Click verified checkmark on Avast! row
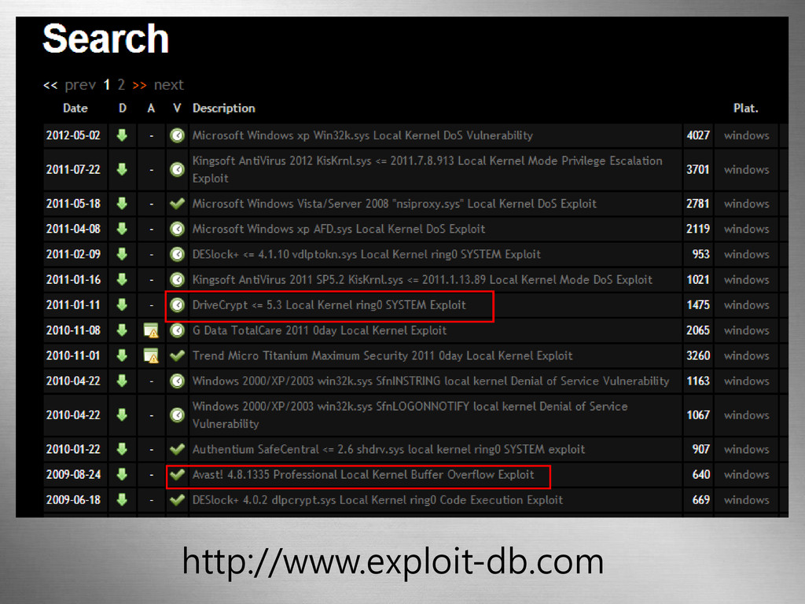Image resolution: width=805 pixels, height=604 pixels. tap(177, 474)
